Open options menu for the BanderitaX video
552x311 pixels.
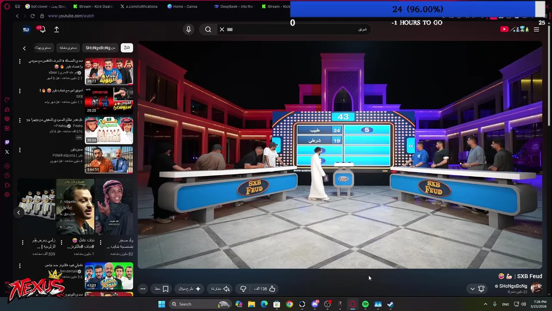[19, 266]
